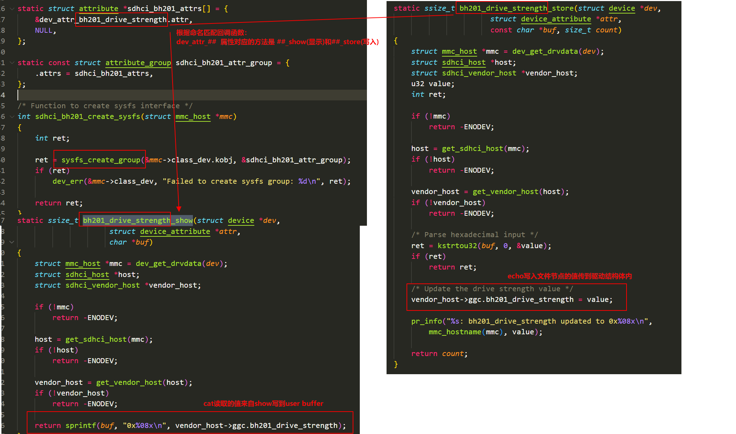Collapse the sdhci_bh201_attr_group struct fold arrow
Screen dimensions: 736x434
point(12,63)
